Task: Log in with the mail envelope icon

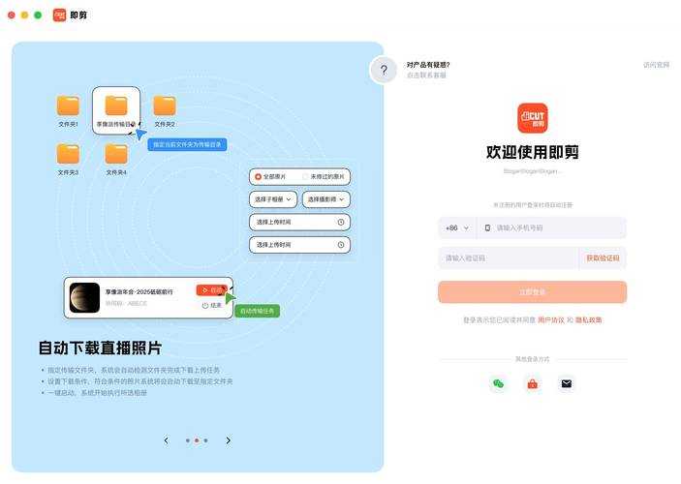Action: pyautogui.click(x=567, y=383)
